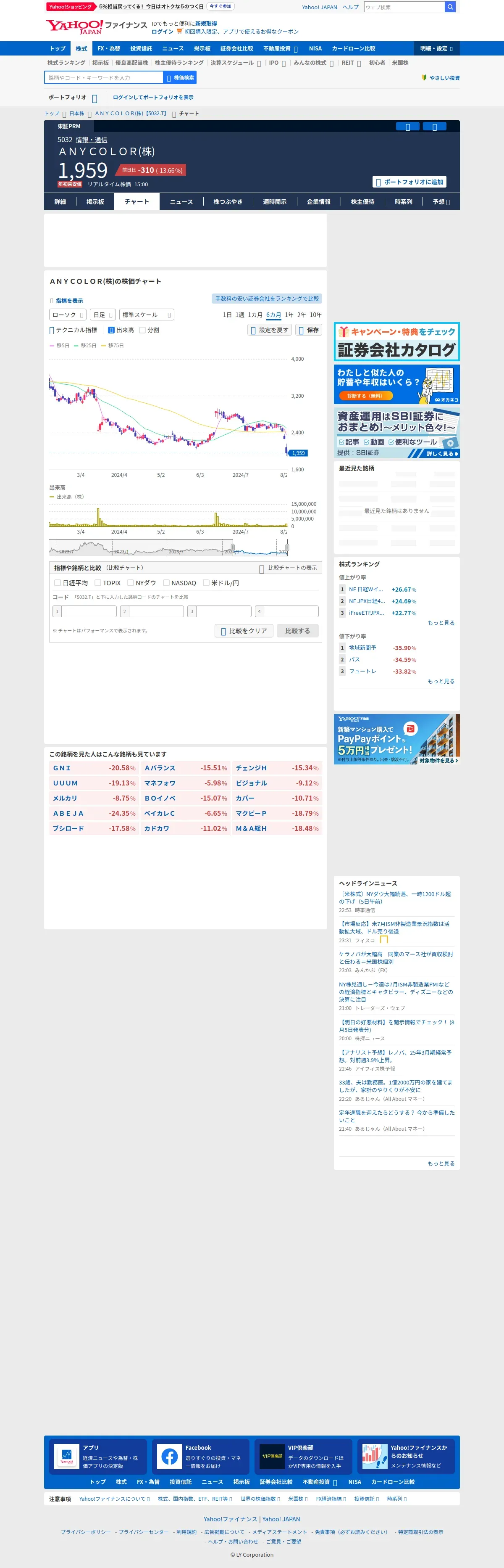The width and height of the screenshot is (504, 1568).
Task: Open the 情報・通信 sector link
Action: click(91, 140)
